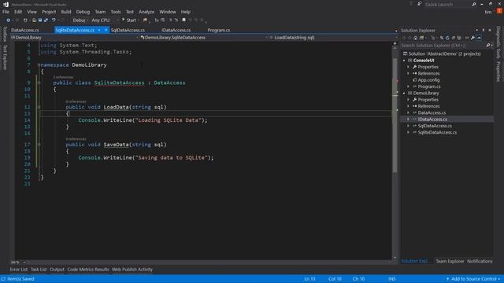The image size is (504, 283).
Task: Open the feedback icon near Quick Launch
Action: point(420,4)
